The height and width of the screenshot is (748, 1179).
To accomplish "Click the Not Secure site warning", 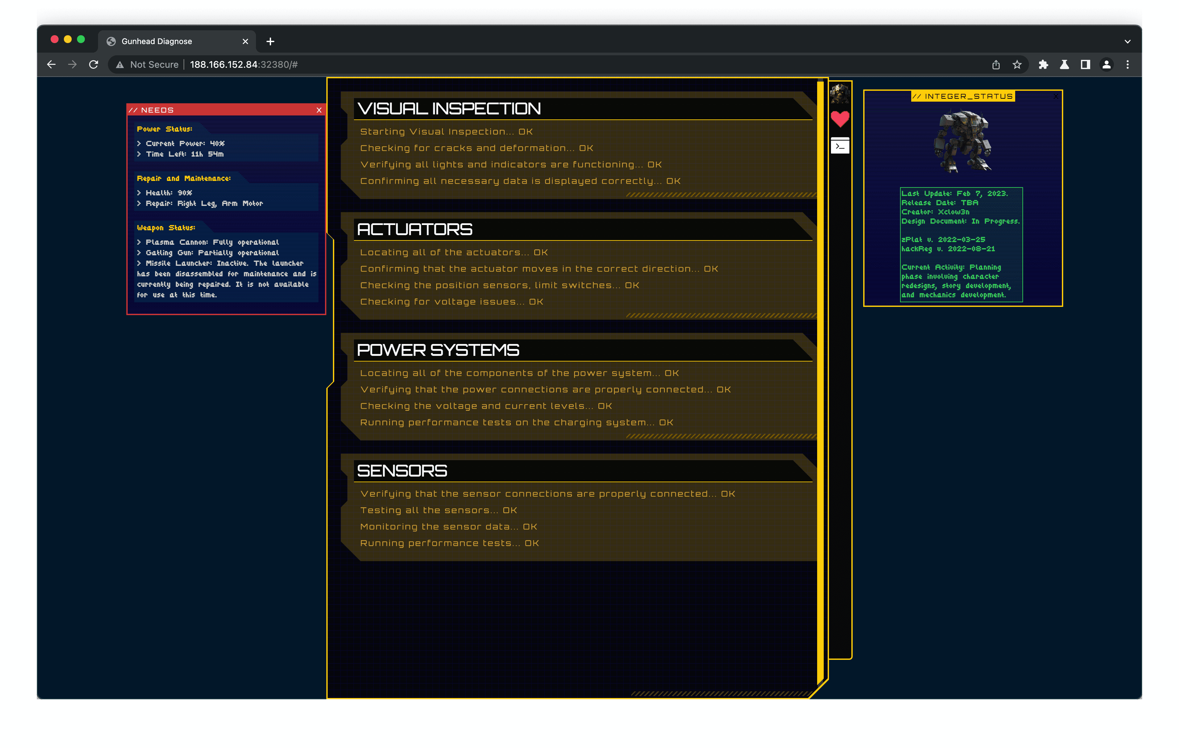I will click(147, 64).
